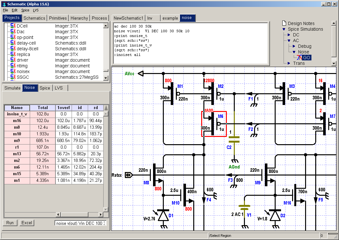Click capacitor C2 symbol
The image size is (339, 240).
pos(234,139)
